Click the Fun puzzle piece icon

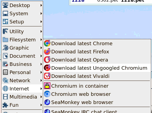click(x=5, y=105)
